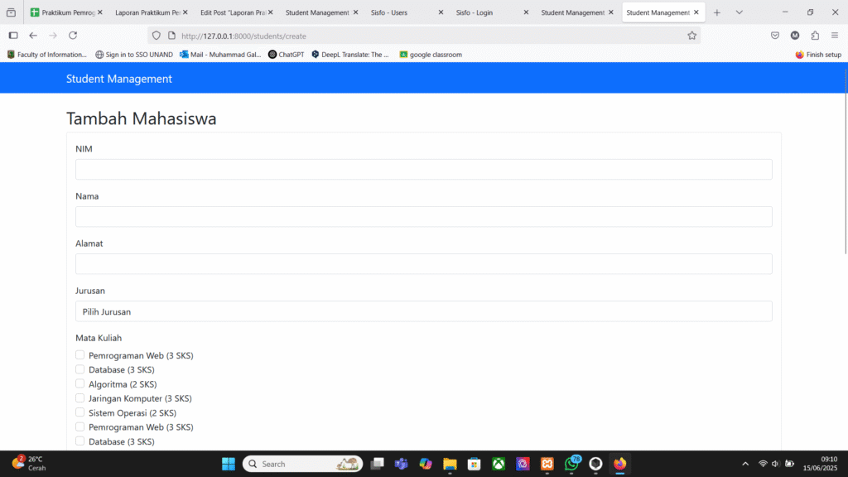Open XAMPP from the taskbar
848x477 pixels.
pos(547,464)
